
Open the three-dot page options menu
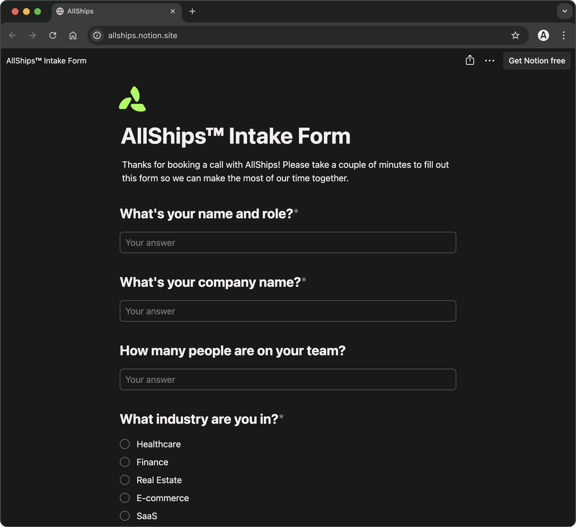[x=489, y=61]
